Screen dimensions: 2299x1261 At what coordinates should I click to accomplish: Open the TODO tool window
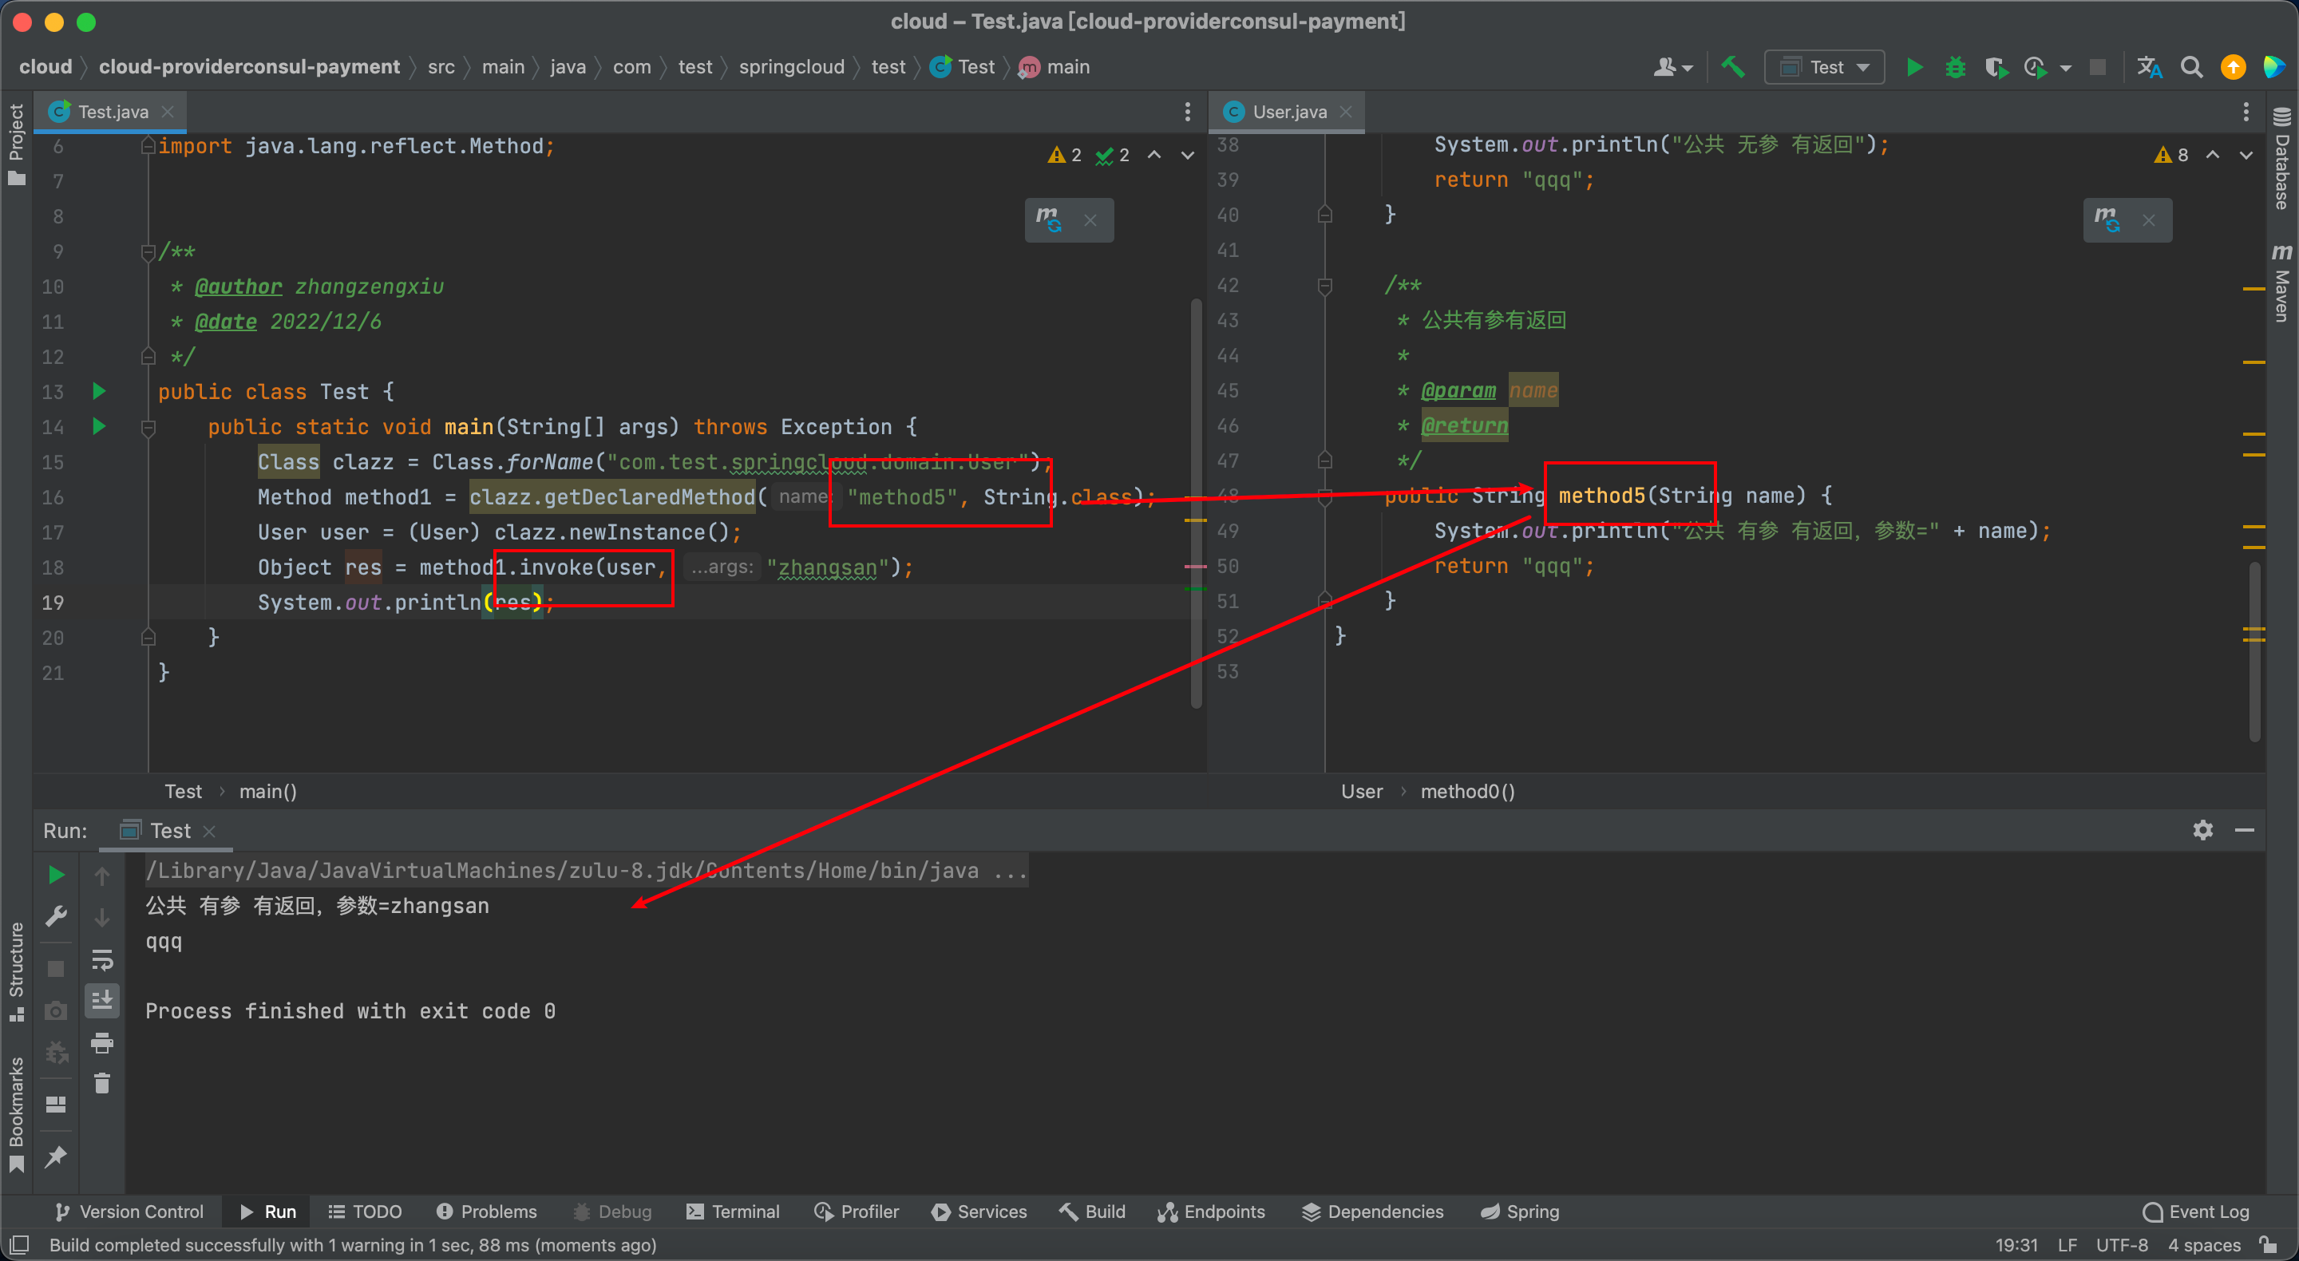tap(365, 1211)
